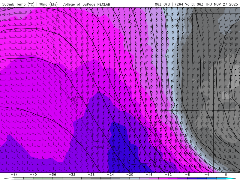Click the "06Z GFS" model run label
240x180 pixels.
(x=162, y=4)
